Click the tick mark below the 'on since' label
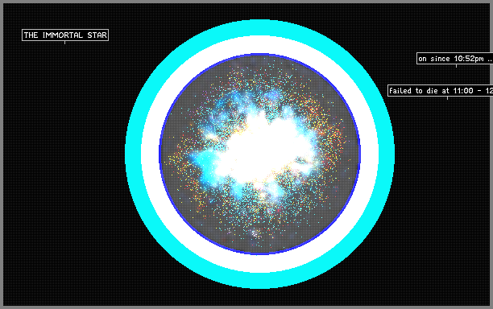This screenshot has width=493, height=309. 456,66
